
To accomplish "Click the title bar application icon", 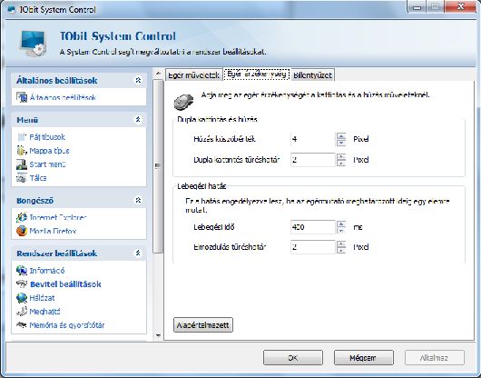I will [x=12, y=9].
